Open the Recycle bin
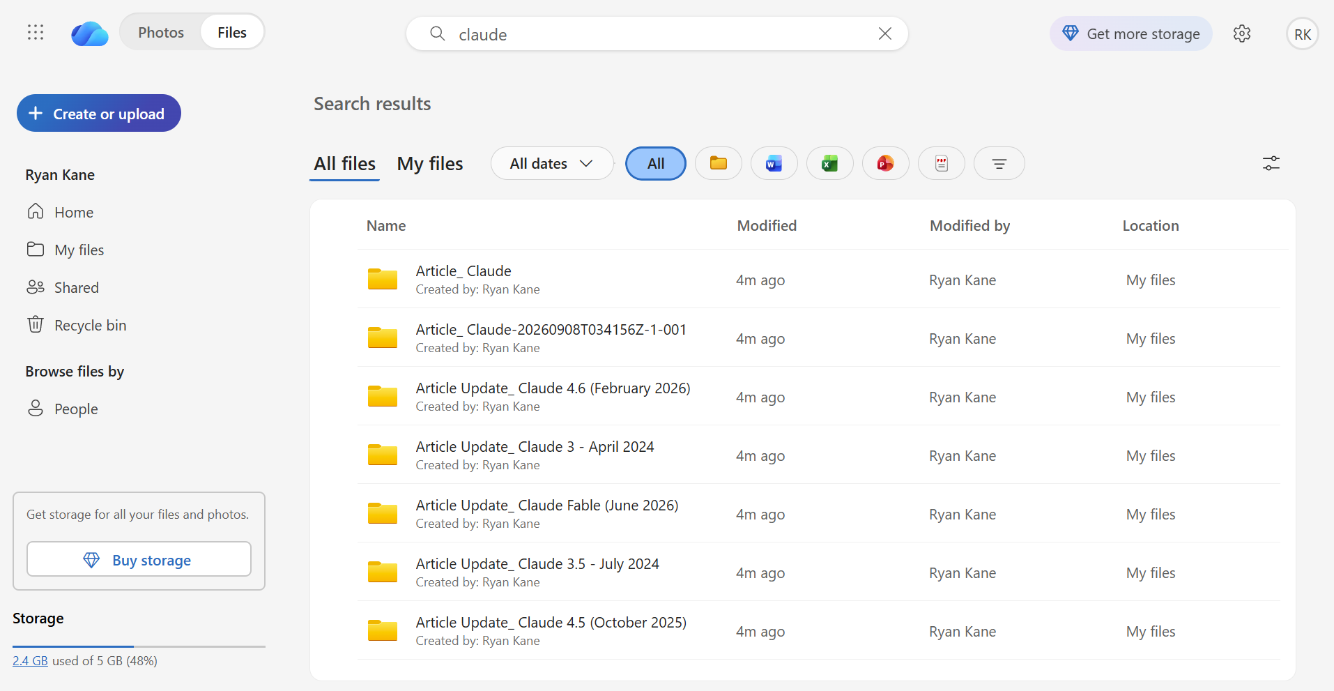Screen dimensions: 1334x691 point(77,325)
